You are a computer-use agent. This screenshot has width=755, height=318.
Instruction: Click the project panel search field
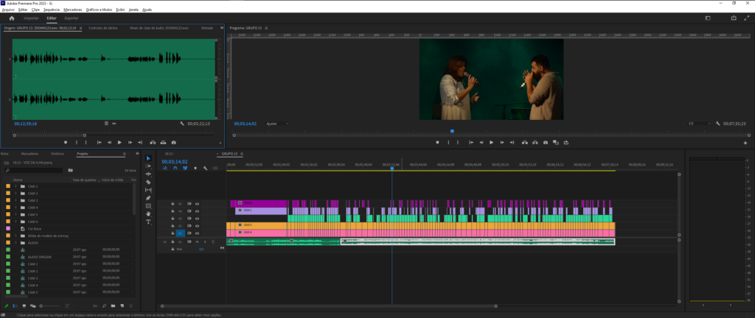(x=33, y=170)
